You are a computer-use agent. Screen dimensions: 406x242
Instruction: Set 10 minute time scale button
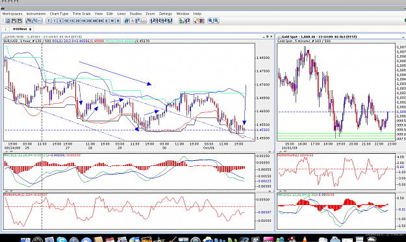click(x=66, y=21)
